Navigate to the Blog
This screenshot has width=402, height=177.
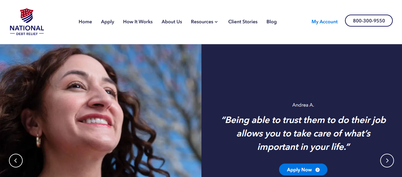[x=272, y=22]
